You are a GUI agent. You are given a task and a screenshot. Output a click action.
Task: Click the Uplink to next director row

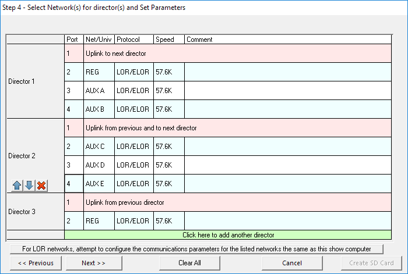(228, 54)
